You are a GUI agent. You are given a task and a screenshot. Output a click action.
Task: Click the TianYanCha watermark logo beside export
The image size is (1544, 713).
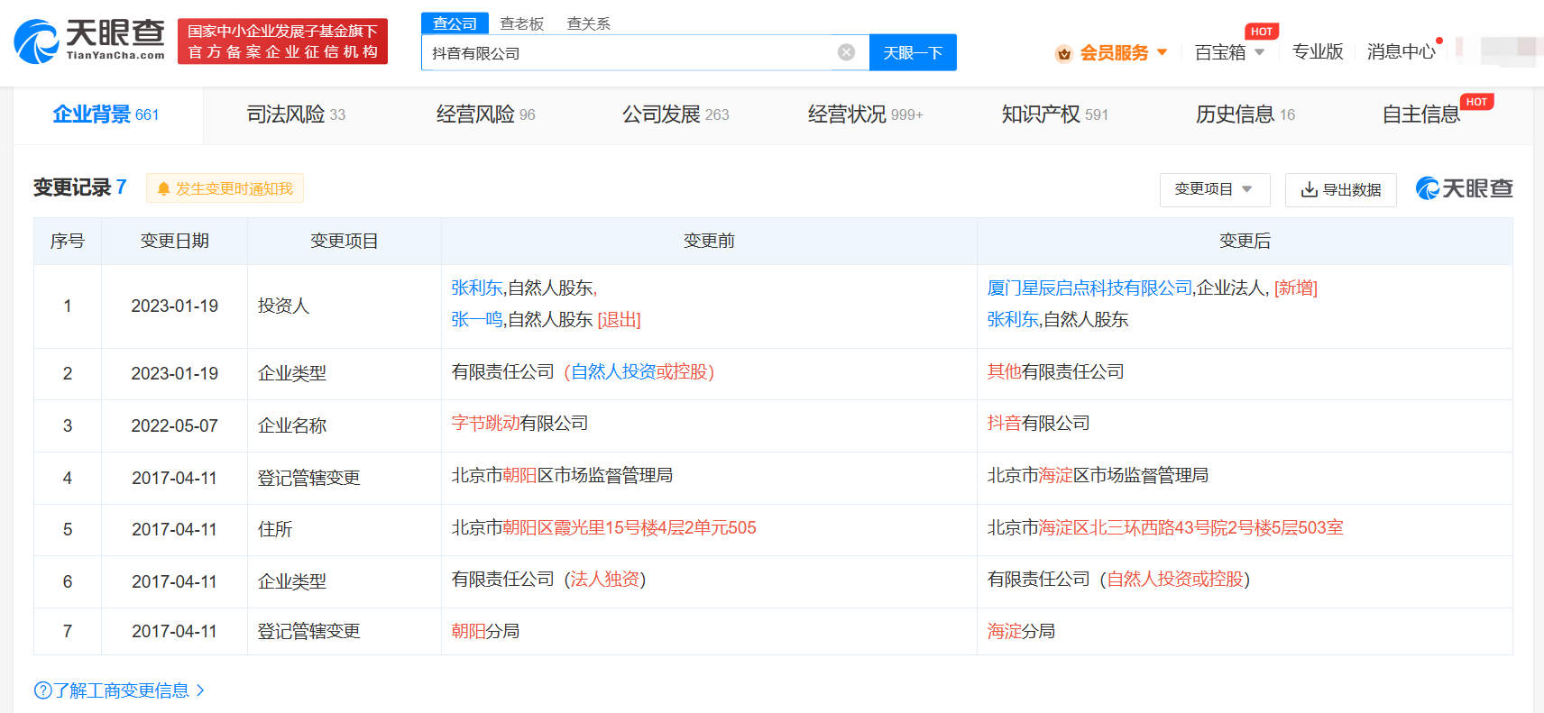(x=1464, y=188)
